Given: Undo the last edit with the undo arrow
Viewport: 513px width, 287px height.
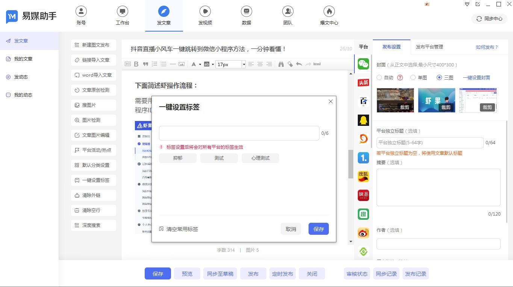Looking at the screenshot, I should coord(299,64).
